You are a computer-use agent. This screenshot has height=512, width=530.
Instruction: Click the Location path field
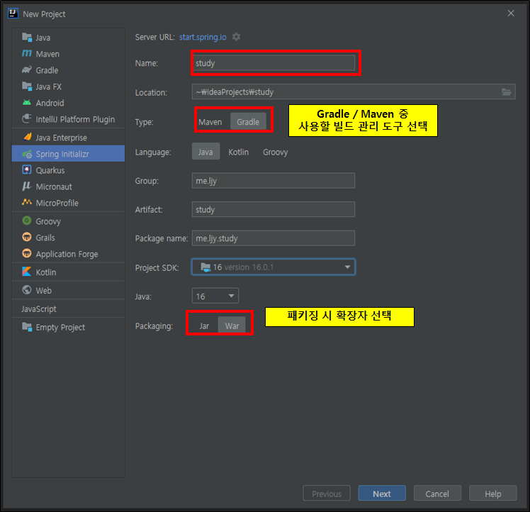click(354, 91)
